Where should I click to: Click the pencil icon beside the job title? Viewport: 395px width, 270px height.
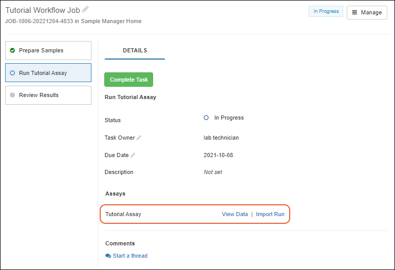pos(85,9)
